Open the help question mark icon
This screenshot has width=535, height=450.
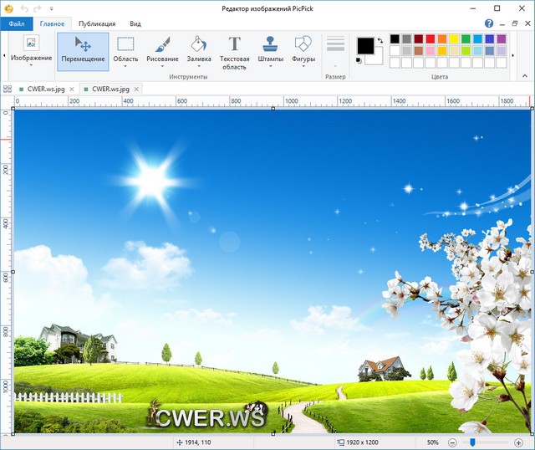pos(489,23)
